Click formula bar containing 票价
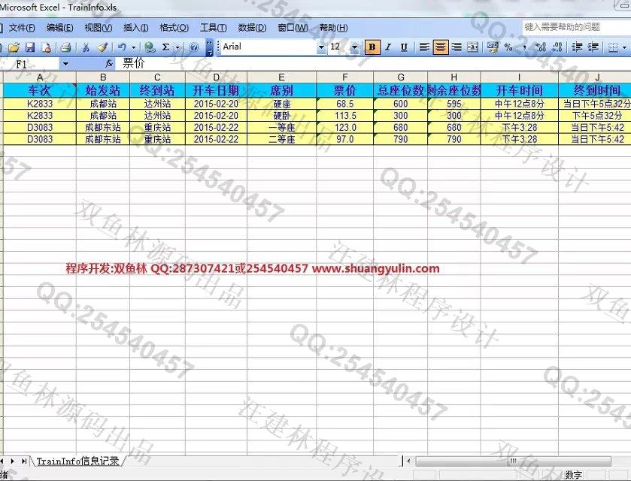This screenshot has height=481, width=631. point(373,64)
